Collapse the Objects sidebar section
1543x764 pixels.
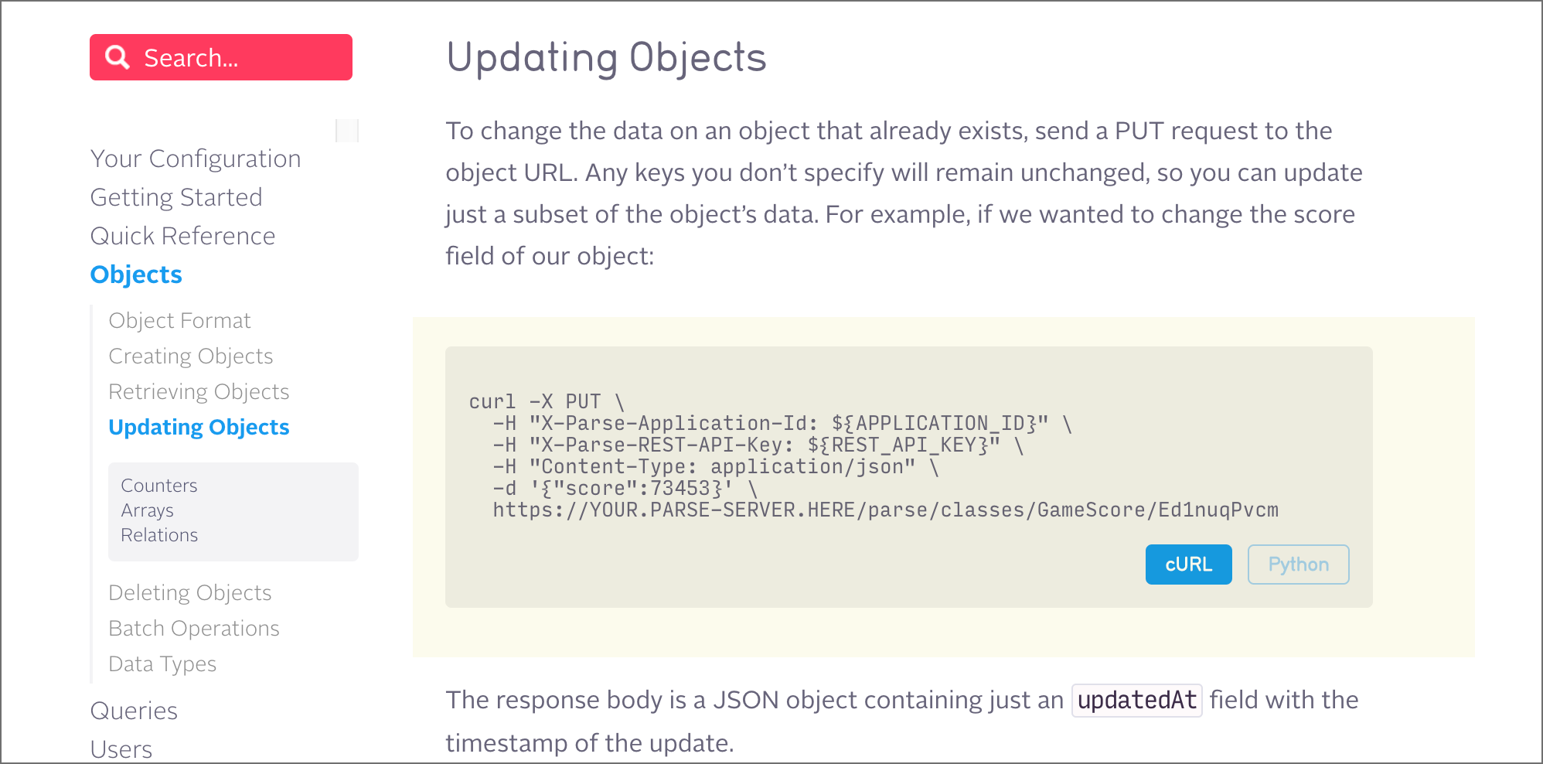click(136, 275)
